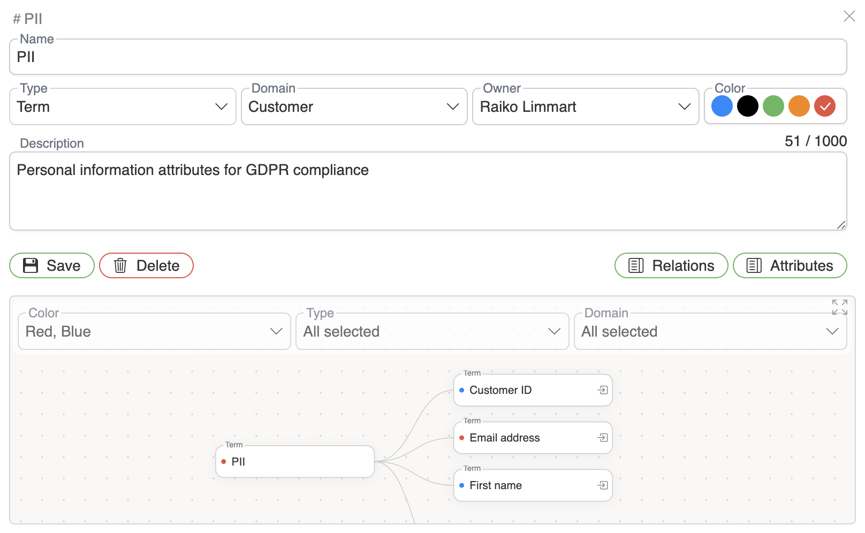Open the Relations view
865x533 pixels.
click(671, 265)
